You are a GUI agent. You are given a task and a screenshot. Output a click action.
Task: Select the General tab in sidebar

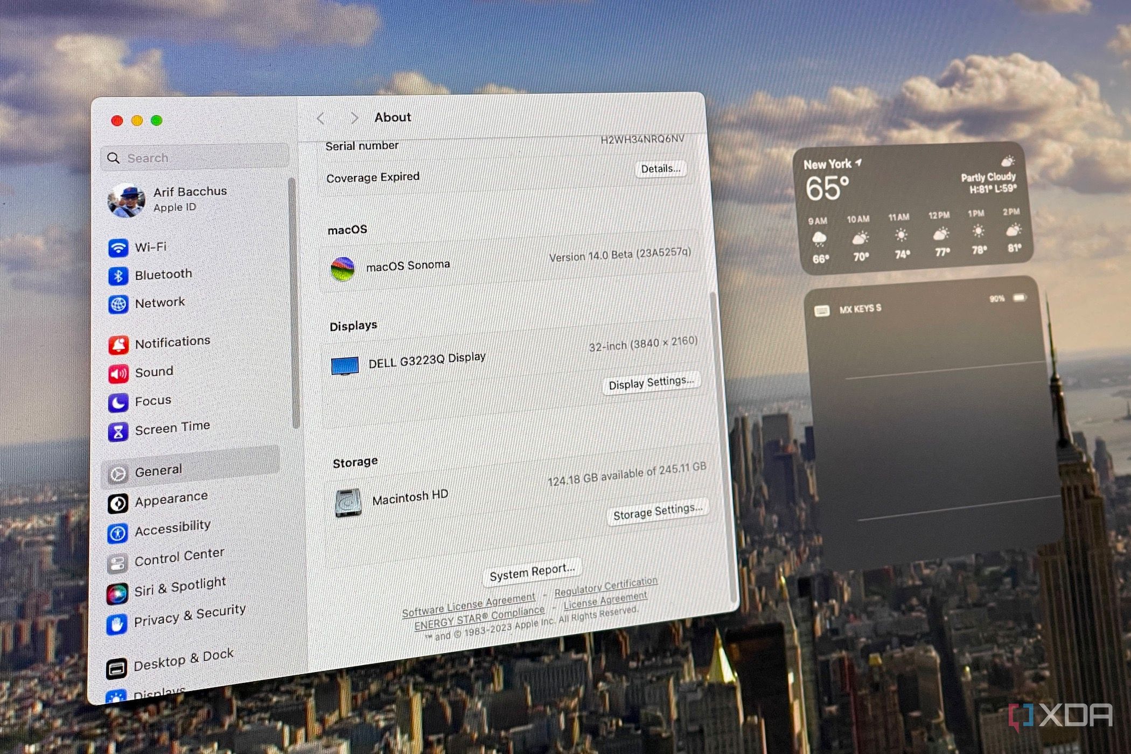click(x=159, y=470)
